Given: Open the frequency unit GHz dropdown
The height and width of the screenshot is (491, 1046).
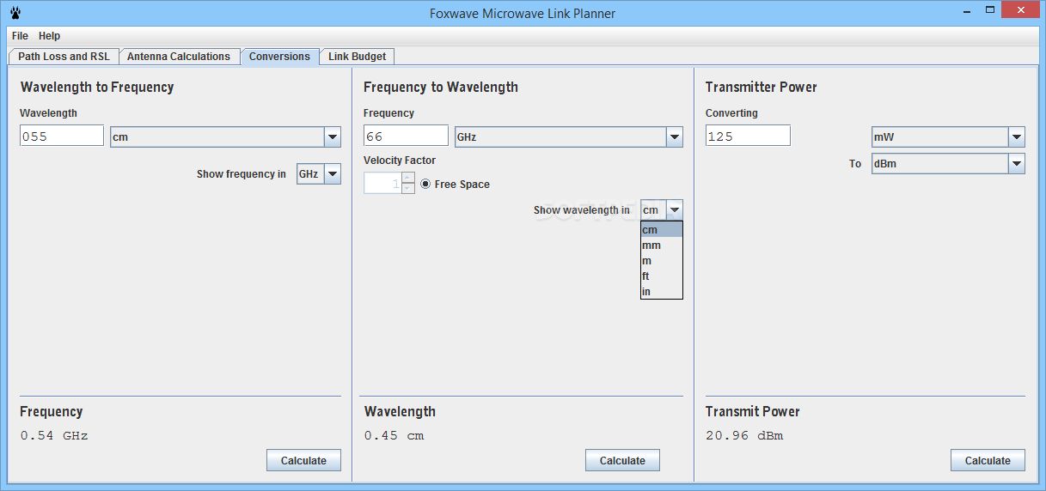Looking at the screenshot, I should 569,136.
